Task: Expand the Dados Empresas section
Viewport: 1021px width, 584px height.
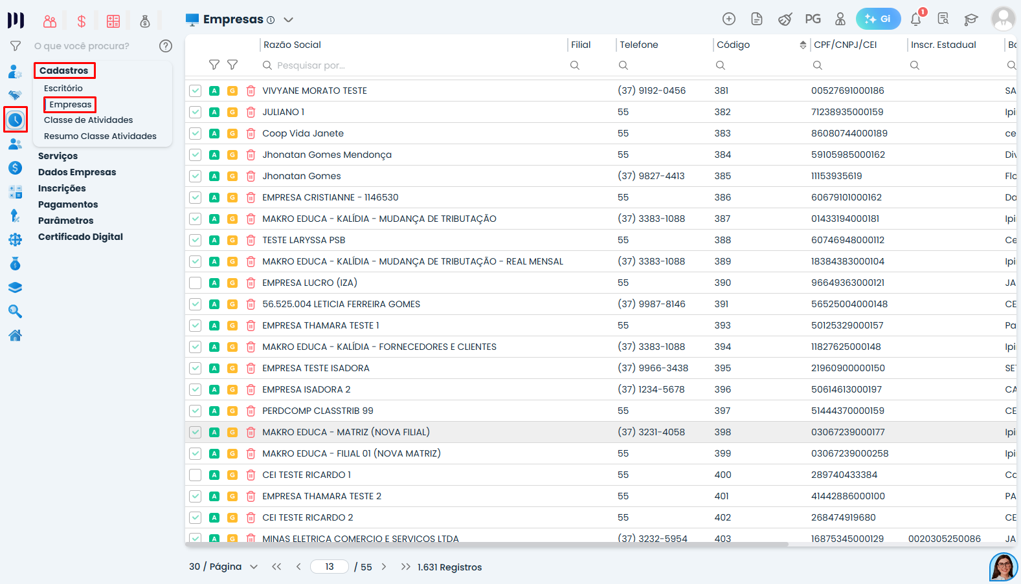Action: [77, 172]
